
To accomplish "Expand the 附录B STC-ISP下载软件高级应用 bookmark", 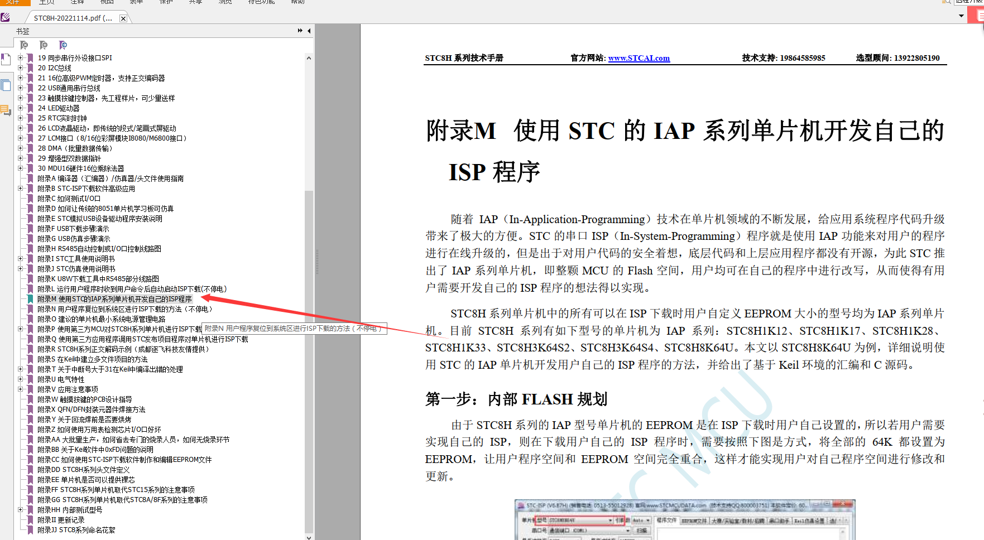I will (x=21, y=189).
